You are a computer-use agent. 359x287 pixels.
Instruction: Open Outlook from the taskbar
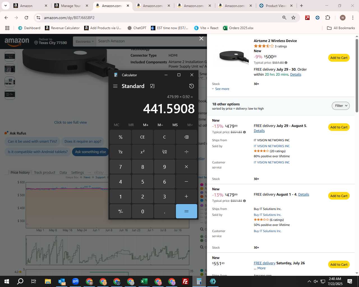point(61,281)
